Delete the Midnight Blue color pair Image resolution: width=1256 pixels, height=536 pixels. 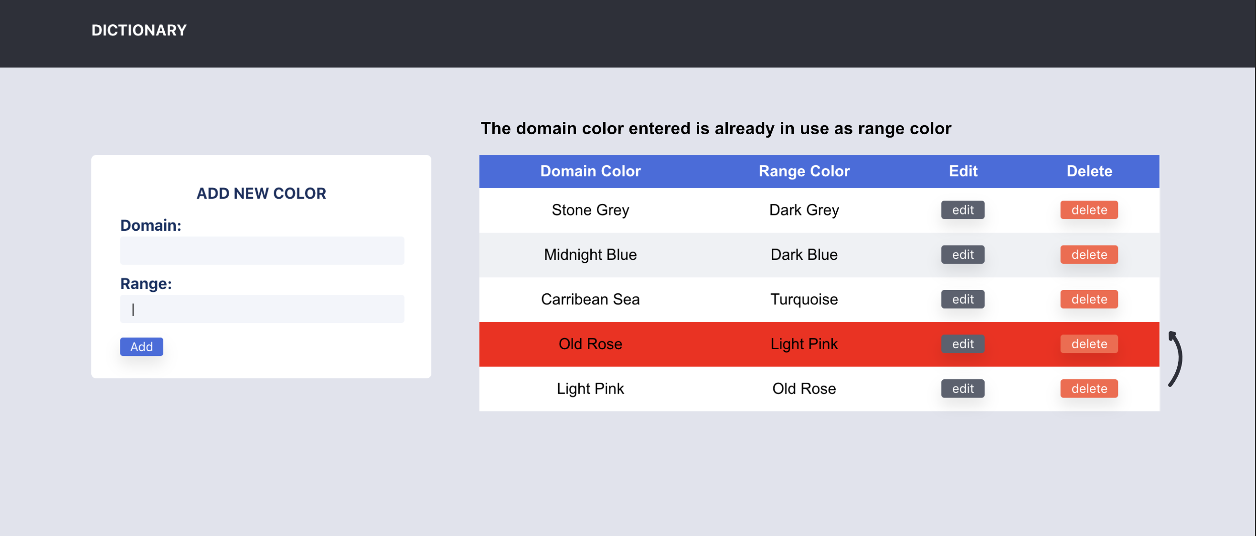1089,254
